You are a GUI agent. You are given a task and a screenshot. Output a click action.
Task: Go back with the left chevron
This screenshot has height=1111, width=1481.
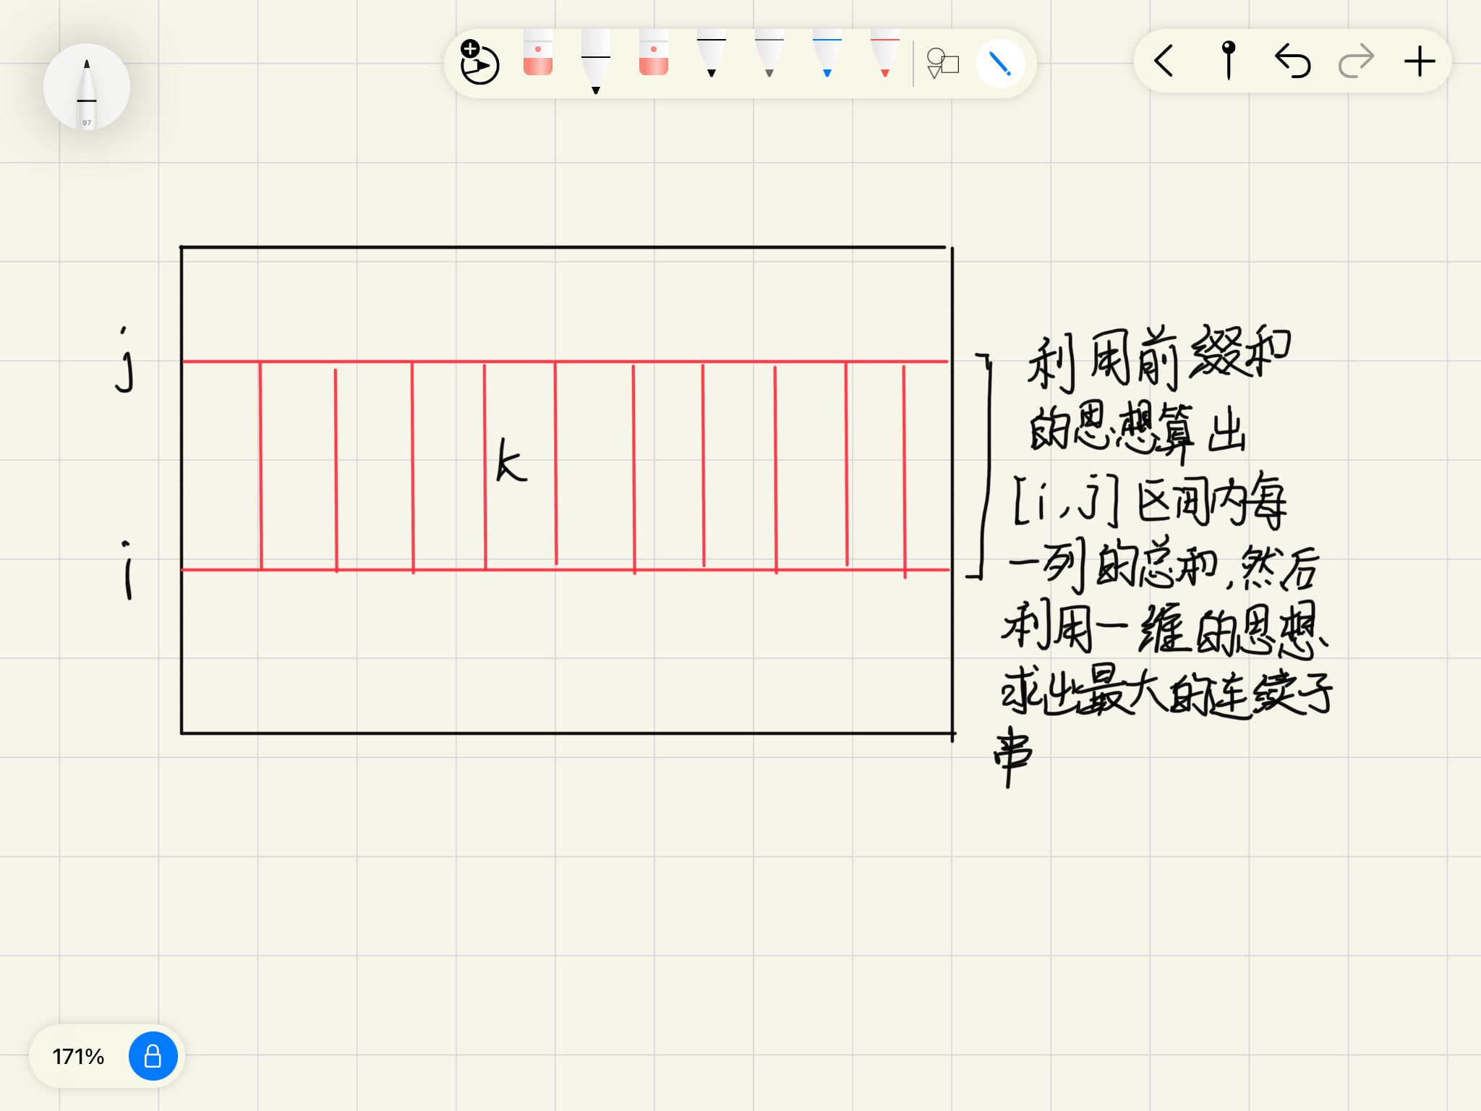point(1164,61)
